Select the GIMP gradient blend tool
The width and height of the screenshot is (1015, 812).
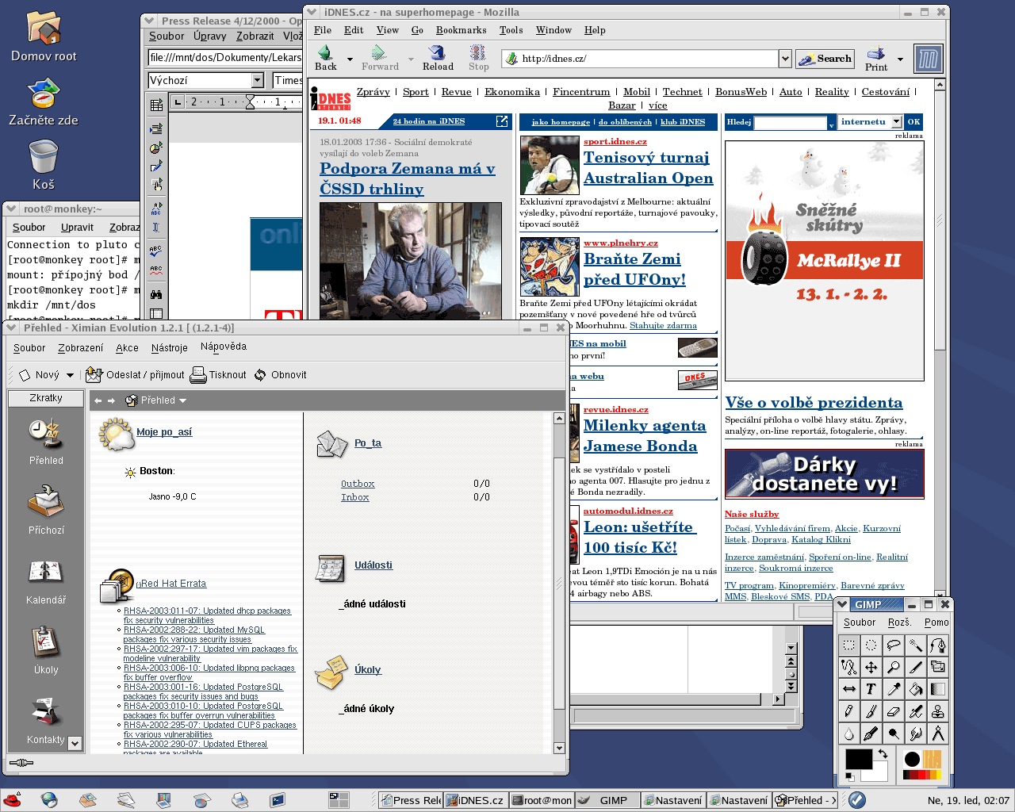pyautogui.click(x=938, y=689)
